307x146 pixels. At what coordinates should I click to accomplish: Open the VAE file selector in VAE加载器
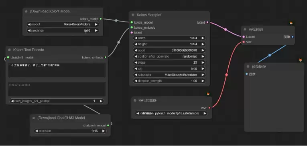tap(171, 113)
